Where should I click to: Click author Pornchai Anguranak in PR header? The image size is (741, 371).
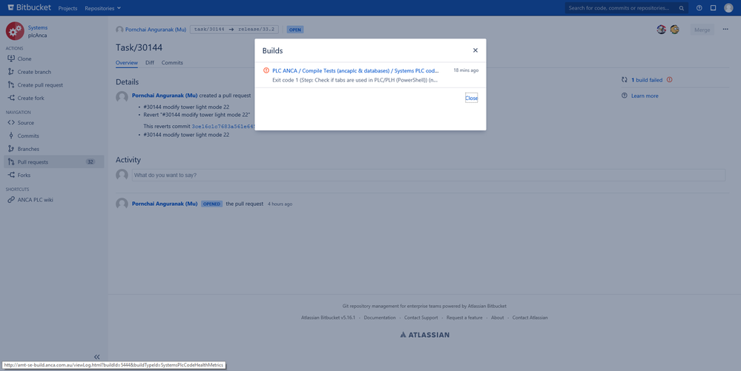click(156, 30)
